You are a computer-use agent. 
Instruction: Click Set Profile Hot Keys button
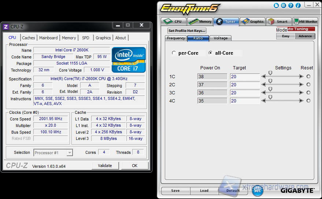pyautogui.click(x=187, y=31)
